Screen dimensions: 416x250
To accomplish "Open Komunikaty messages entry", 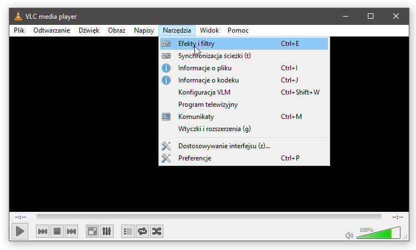I will (244, 117).
